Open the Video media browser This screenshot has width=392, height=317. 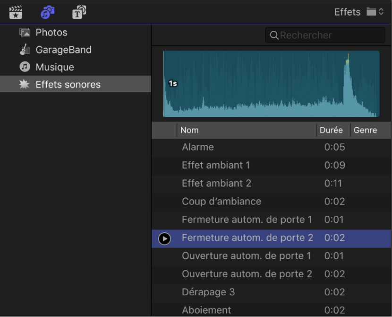tap(16, 12)
